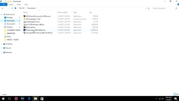Click the search magnifier icon
Image resolution: width=179 pixels, height=101 pixels.
tap(176, 8)
